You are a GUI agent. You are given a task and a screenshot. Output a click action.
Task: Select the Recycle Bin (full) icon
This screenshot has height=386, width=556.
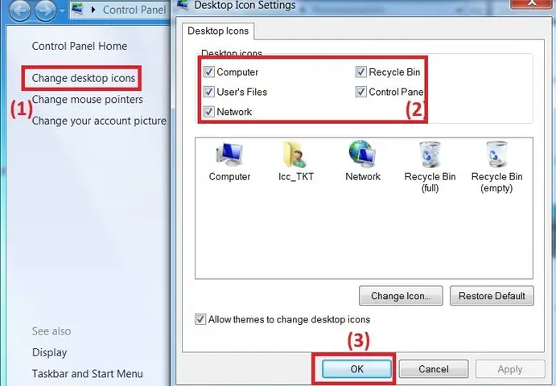point(430,166)
